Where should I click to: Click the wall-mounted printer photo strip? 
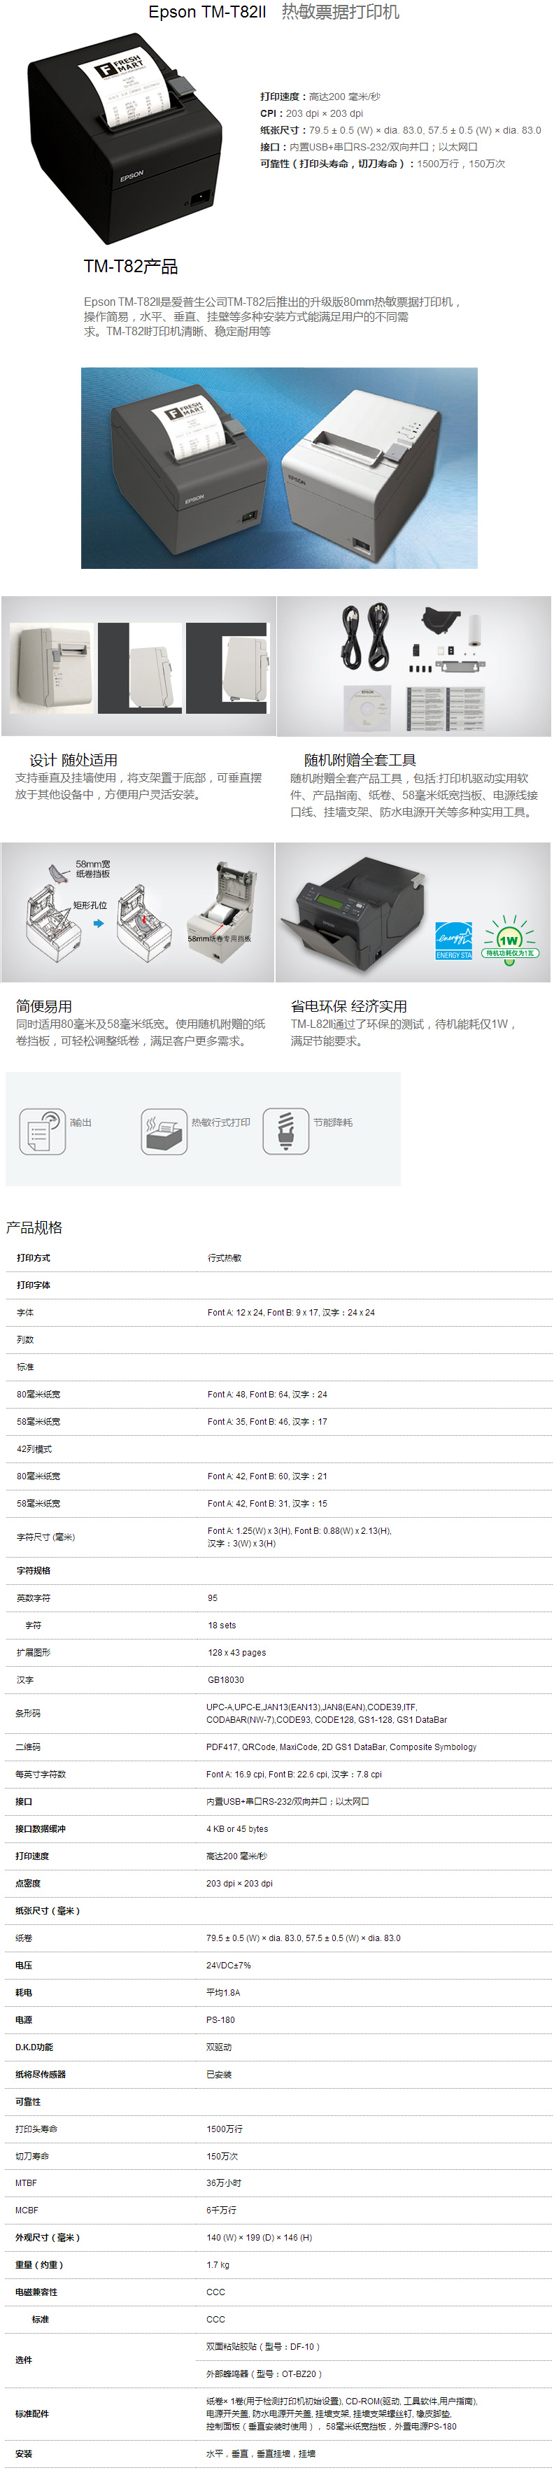coord(139,667)
